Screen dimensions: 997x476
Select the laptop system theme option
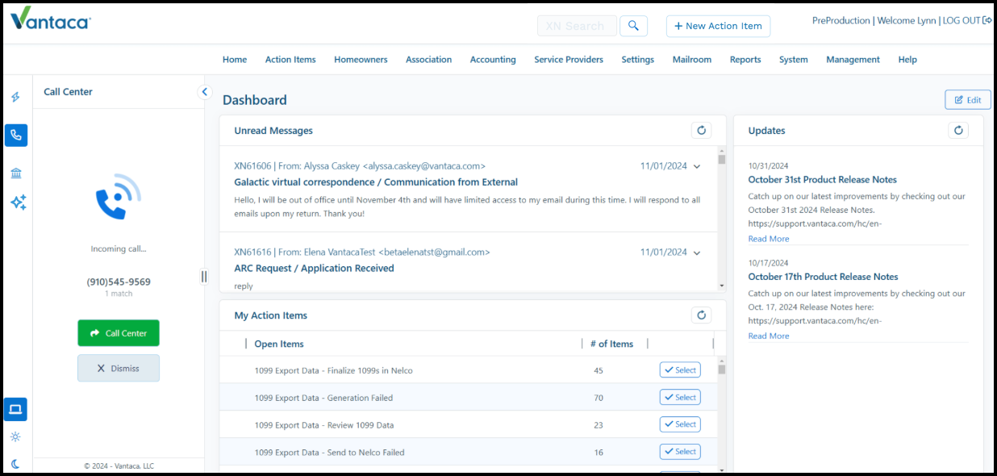(15, 409)
